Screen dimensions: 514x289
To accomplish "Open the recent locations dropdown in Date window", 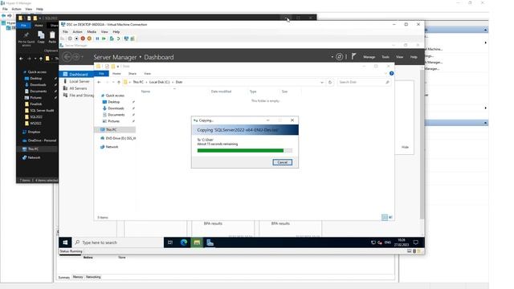I will [113, 82].
